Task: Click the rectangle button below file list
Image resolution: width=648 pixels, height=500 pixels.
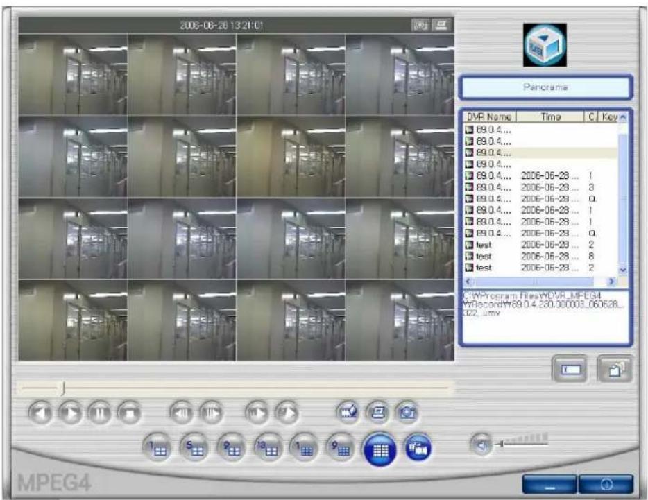Action: click(x=570, y=369)
